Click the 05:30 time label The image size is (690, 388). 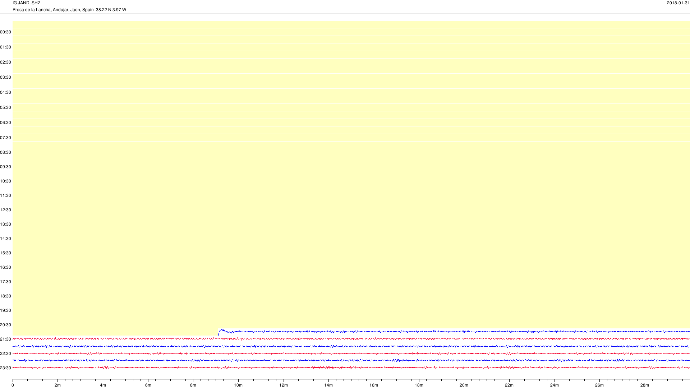[5, 107]
